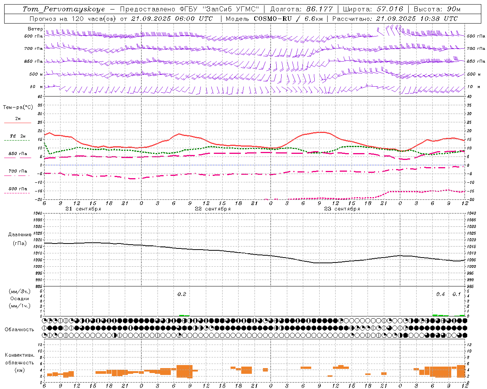
Task: Click the '(гПа)' unit under Давление
Action: pos(20,243)
